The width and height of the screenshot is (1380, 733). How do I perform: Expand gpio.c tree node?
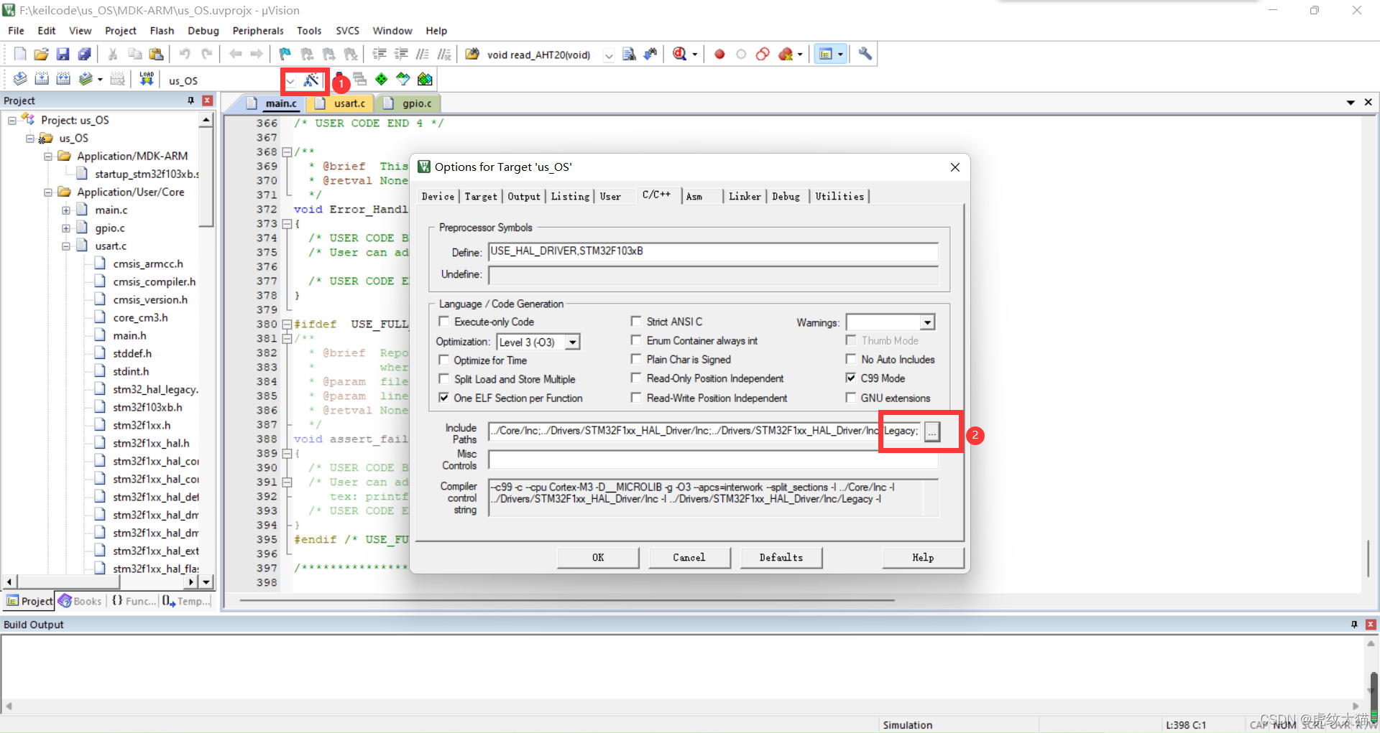[x=66, y=228]
